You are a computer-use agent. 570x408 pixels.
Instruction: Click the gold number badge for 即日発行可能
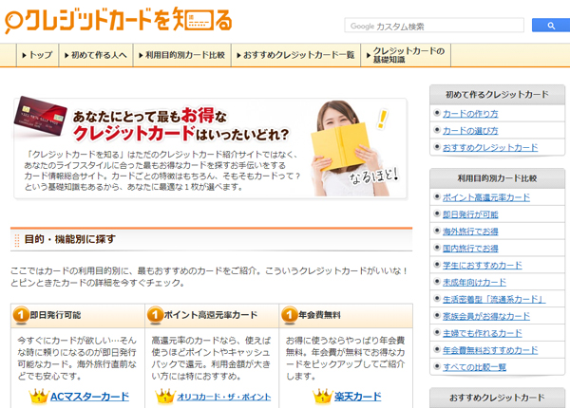[x=21, y=315]
